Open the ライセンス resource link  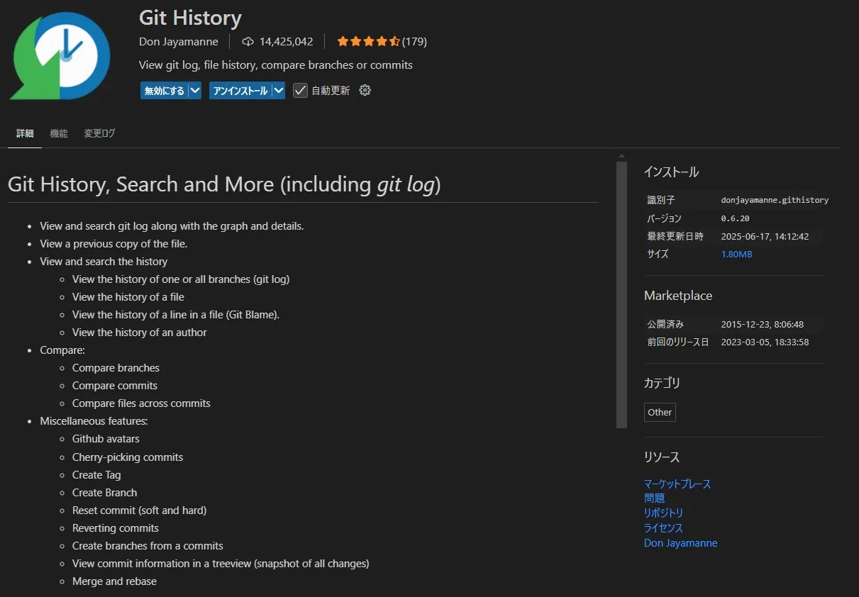663,528
